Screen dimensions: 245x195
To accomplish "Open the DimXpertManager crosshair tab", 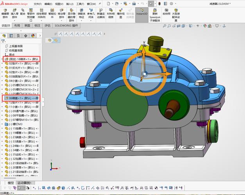I will pos(25,36).
